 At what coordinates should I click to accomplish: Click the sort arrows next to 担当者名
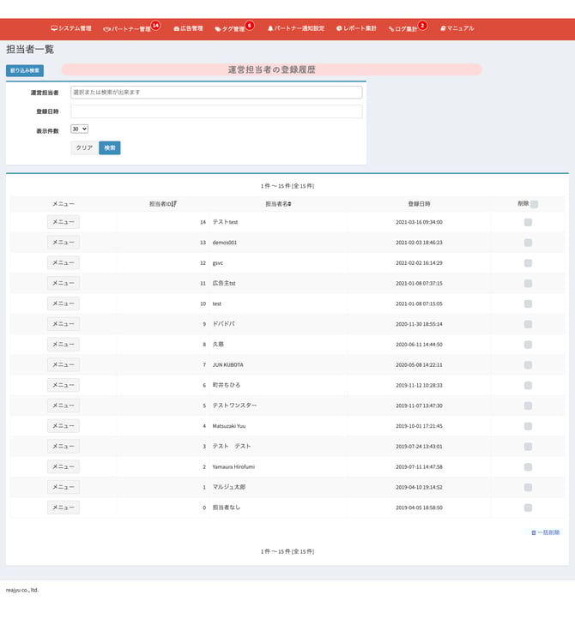[289, 204]
